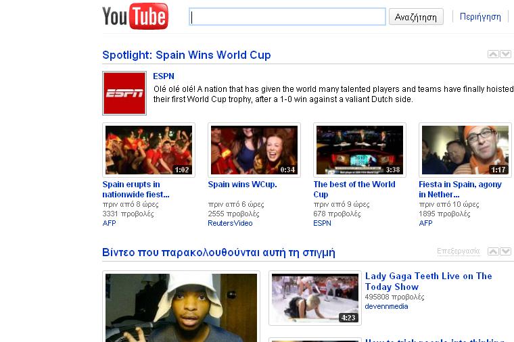Image resolution: width=514 pixels, height=342 pixels.
Task: Click the Αναζήτηση search button
Action: (416, 17)
